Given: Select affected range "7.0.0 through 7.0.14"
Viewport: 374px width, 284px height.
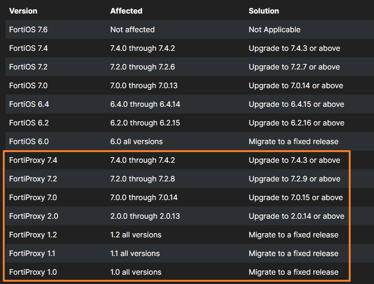Looking at the screenshot, I should [144, 197].
